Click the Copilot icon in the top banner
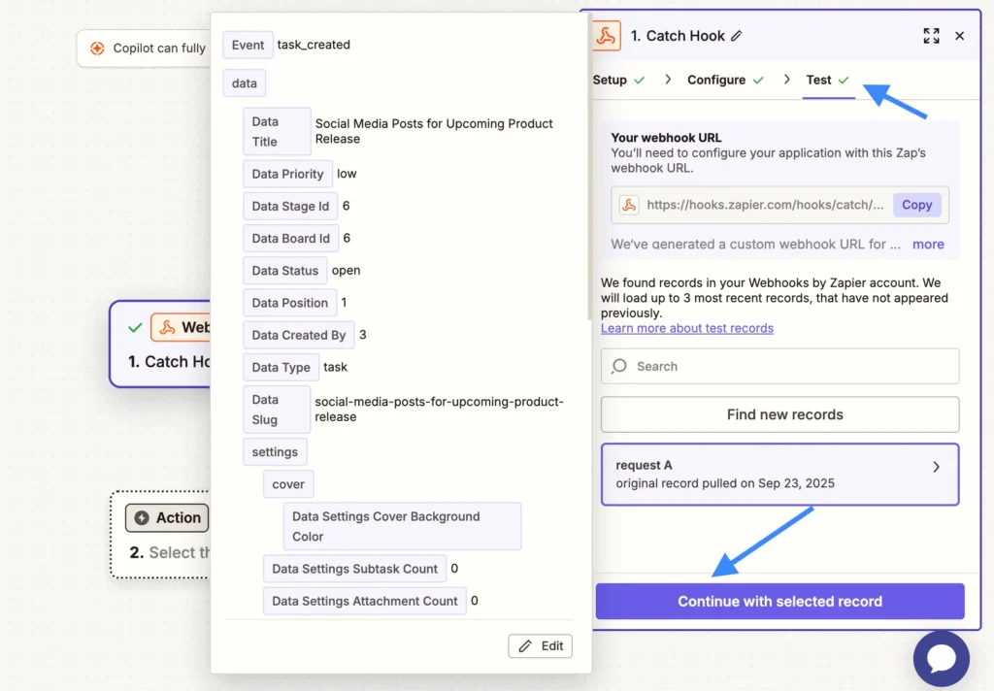Viewport: 994px width, 691px height. tap(97, 49)
